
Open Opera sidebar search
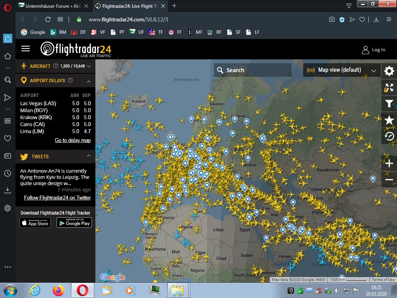click(8, 80)
